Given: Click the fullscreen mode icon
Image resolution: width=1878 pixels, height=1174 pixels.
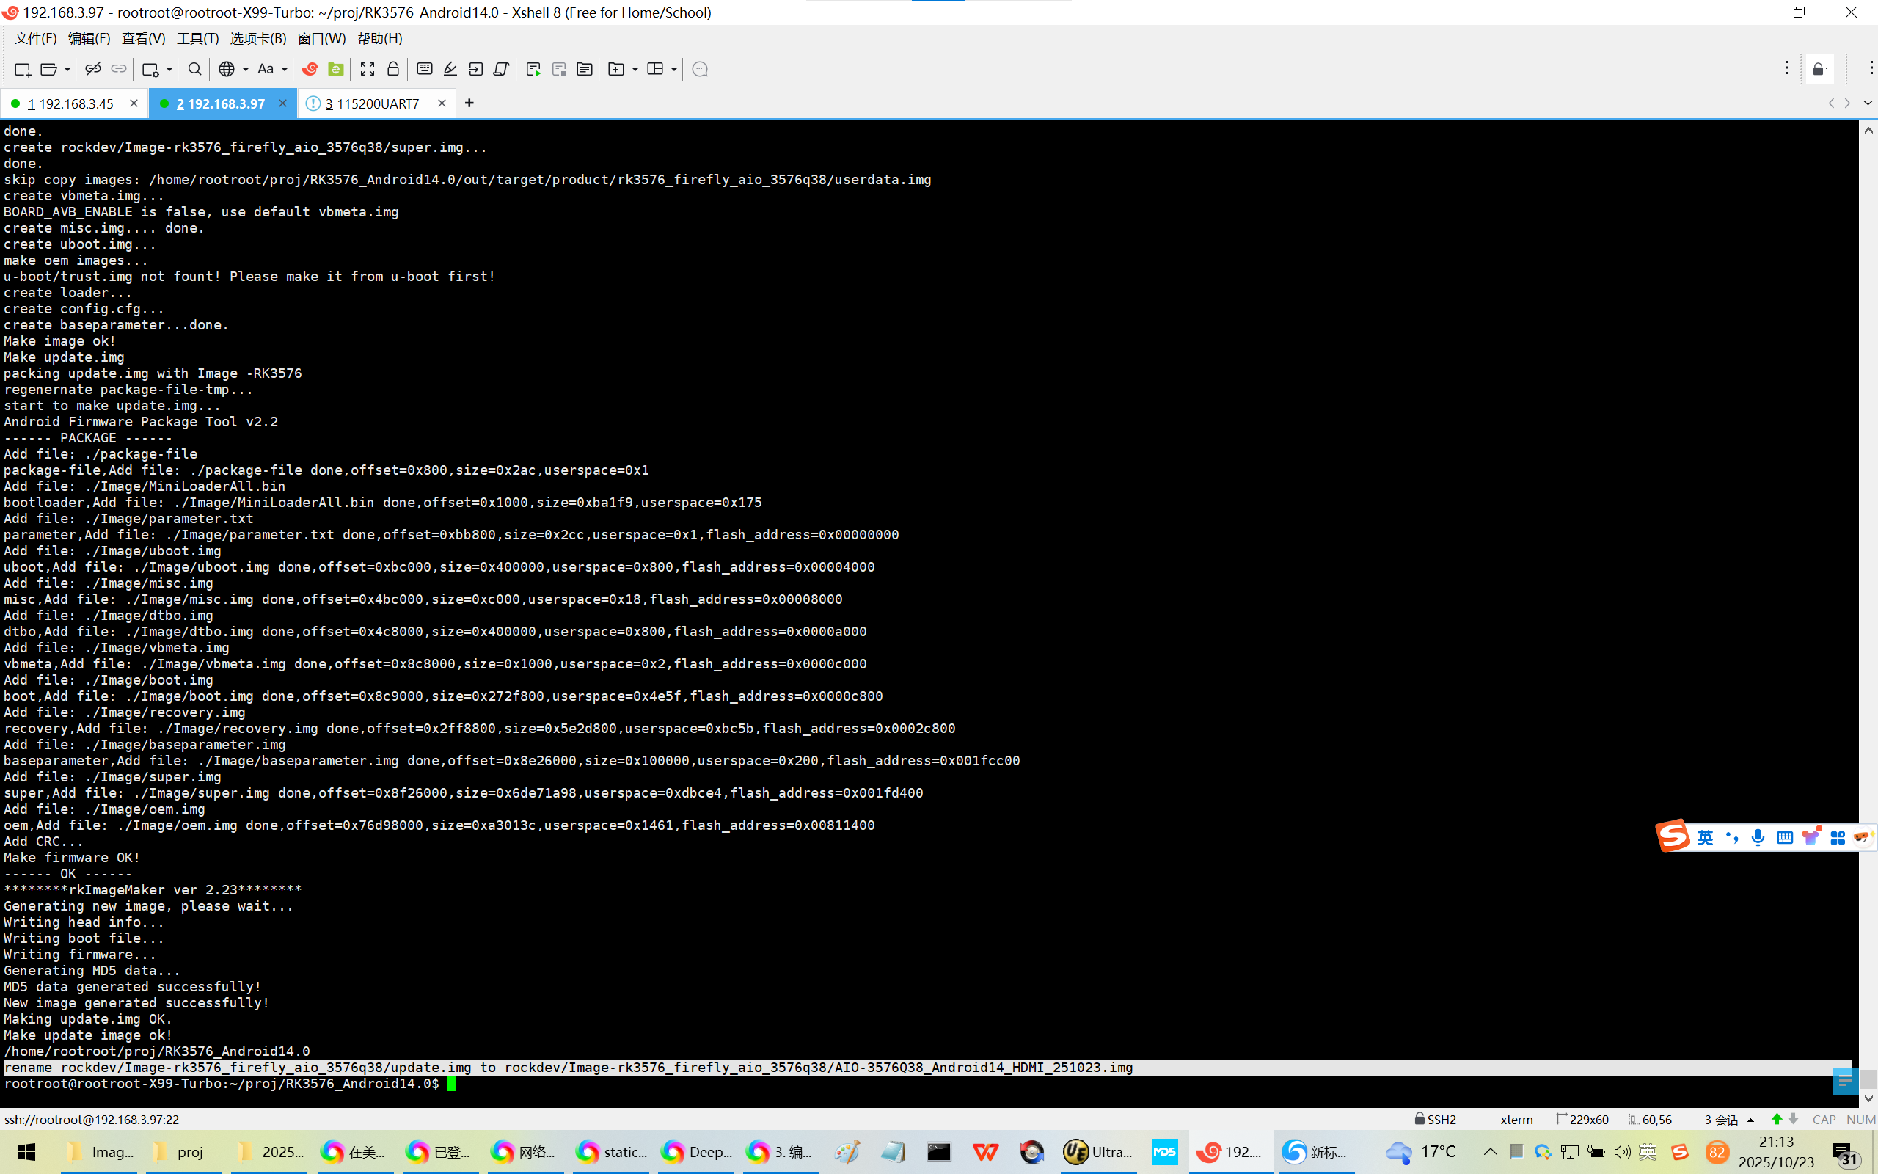Looking at the screenshot, I should pyautogui.click(x=367, y=69).
